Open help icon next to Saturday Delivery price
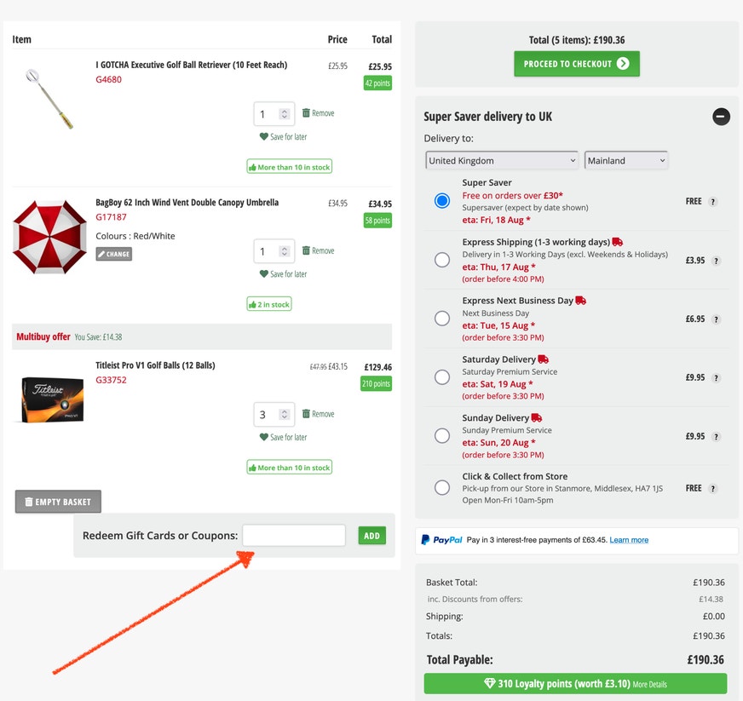 coord(716,378)
